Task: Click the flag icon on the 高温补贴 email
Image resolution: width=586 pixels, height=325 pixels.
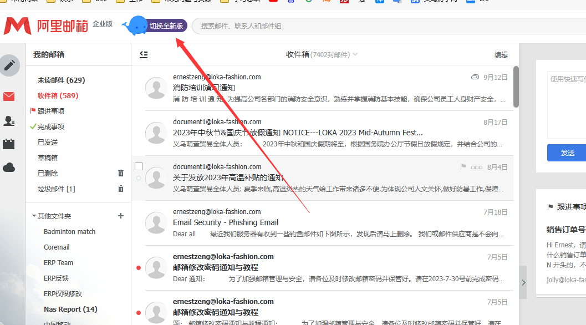Action: pos(463,167)
